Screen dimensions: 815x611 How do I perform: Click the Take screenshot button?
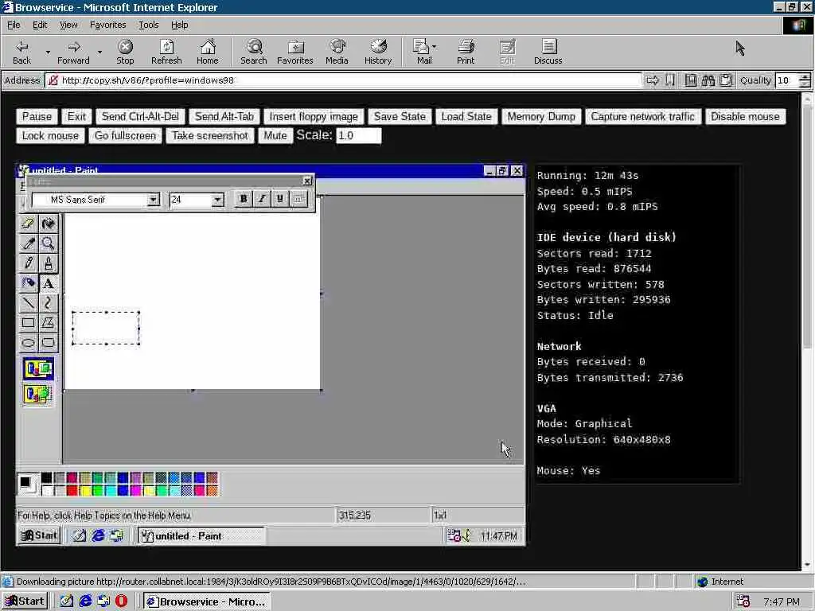210,135
